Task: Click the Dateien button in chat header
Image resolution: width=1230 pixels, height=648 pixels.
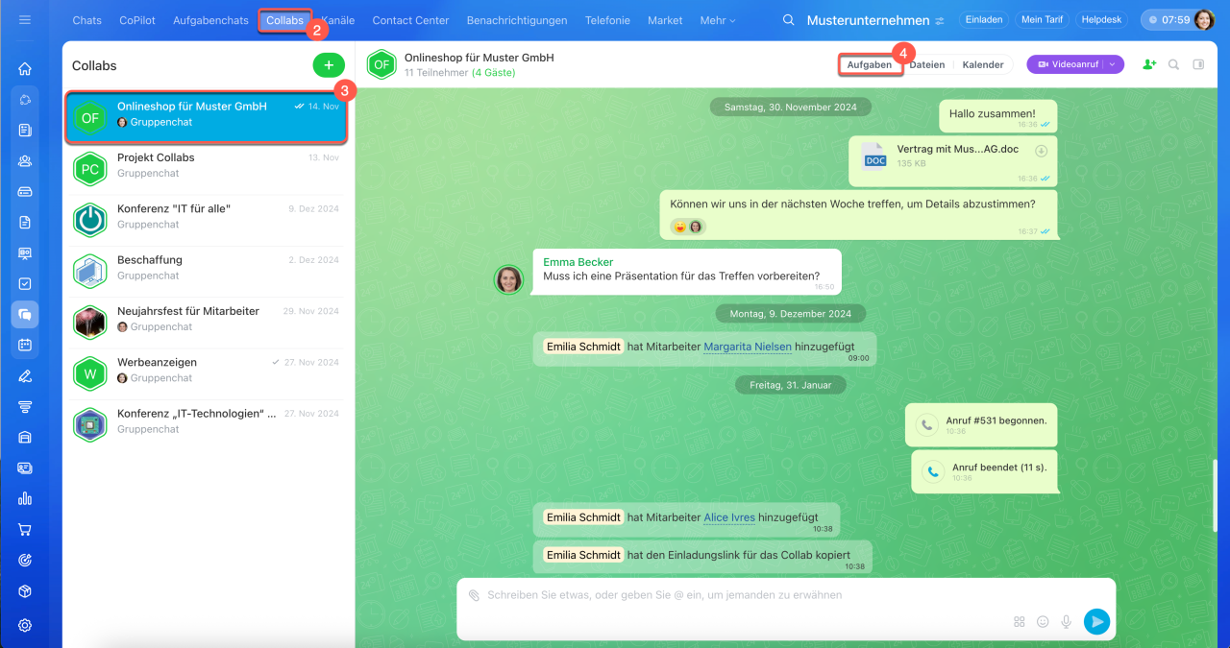Action: (927, 64)
